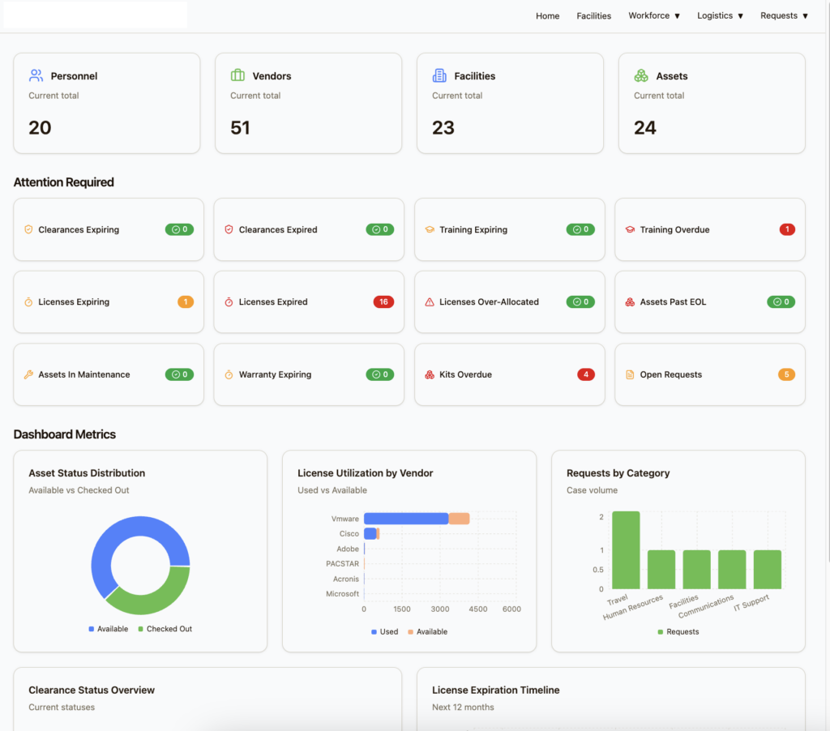The width and height of the screenshot is (830, 731).
Task: Click the Training Overdue graduation cap icon
Action: (x=630, y=230)
